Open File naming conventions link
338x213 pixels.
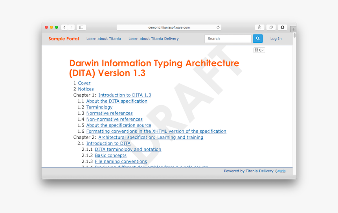click(121, 161)
